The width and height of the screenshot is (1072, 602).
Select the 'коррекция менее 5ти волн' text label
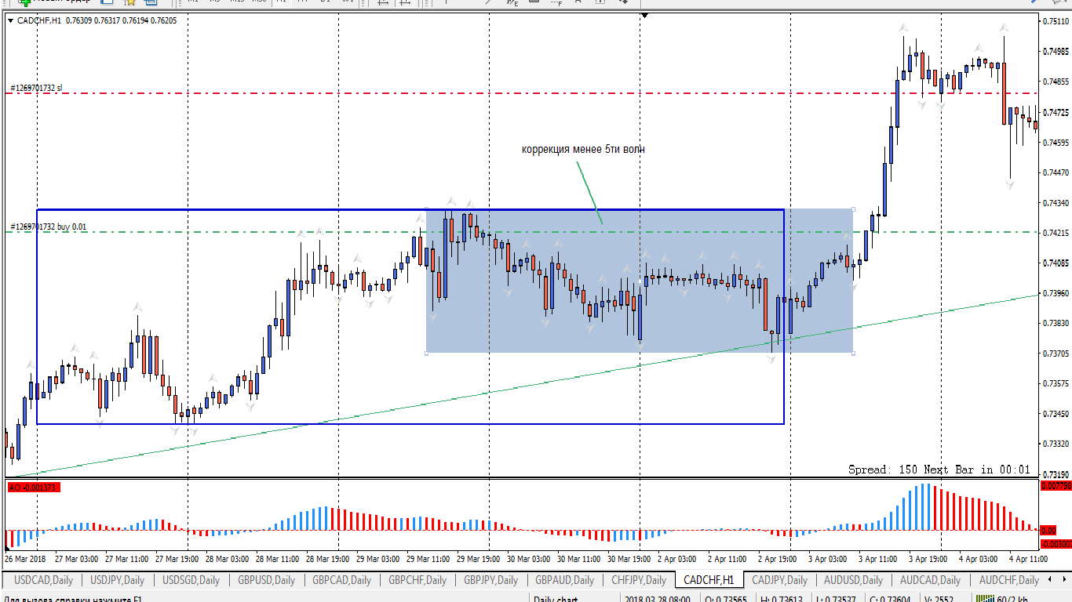[x=583, y=149]
